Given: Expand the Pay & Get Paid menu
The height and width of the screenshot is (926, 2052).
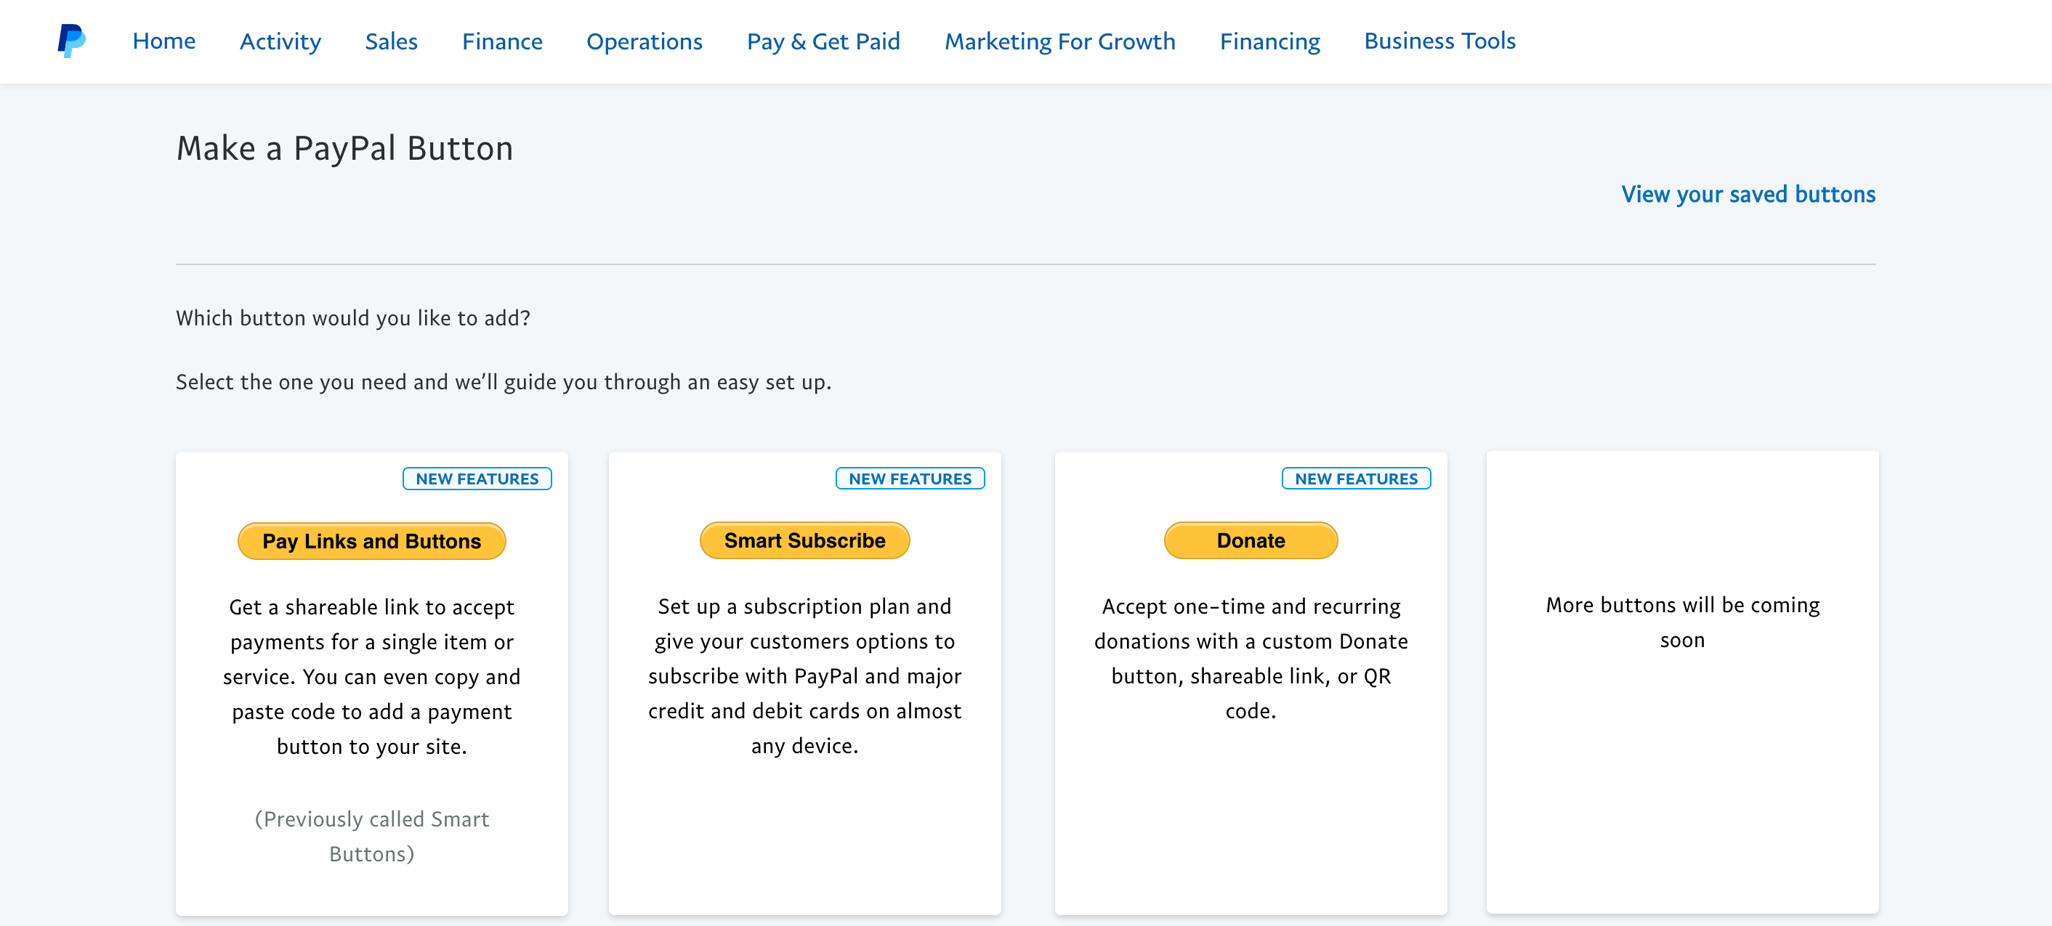Looking at the screenshot, I should coord(822,41).
